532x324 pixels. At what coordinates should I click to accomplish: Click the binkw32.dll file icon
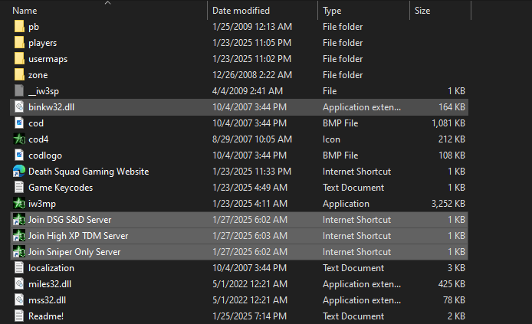coord(19,106)
